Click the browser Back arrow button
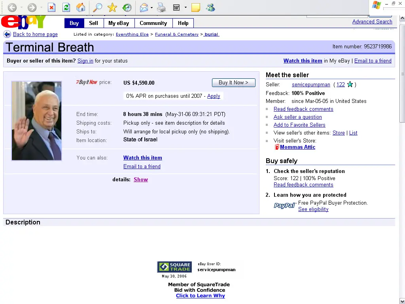405x304 pixels. [12, 8]
